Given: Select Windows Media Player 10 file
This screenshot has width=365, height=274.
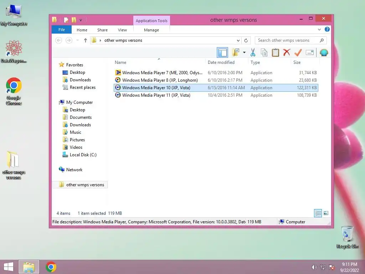Looking at the screenshot, I should tap(216, 88).
